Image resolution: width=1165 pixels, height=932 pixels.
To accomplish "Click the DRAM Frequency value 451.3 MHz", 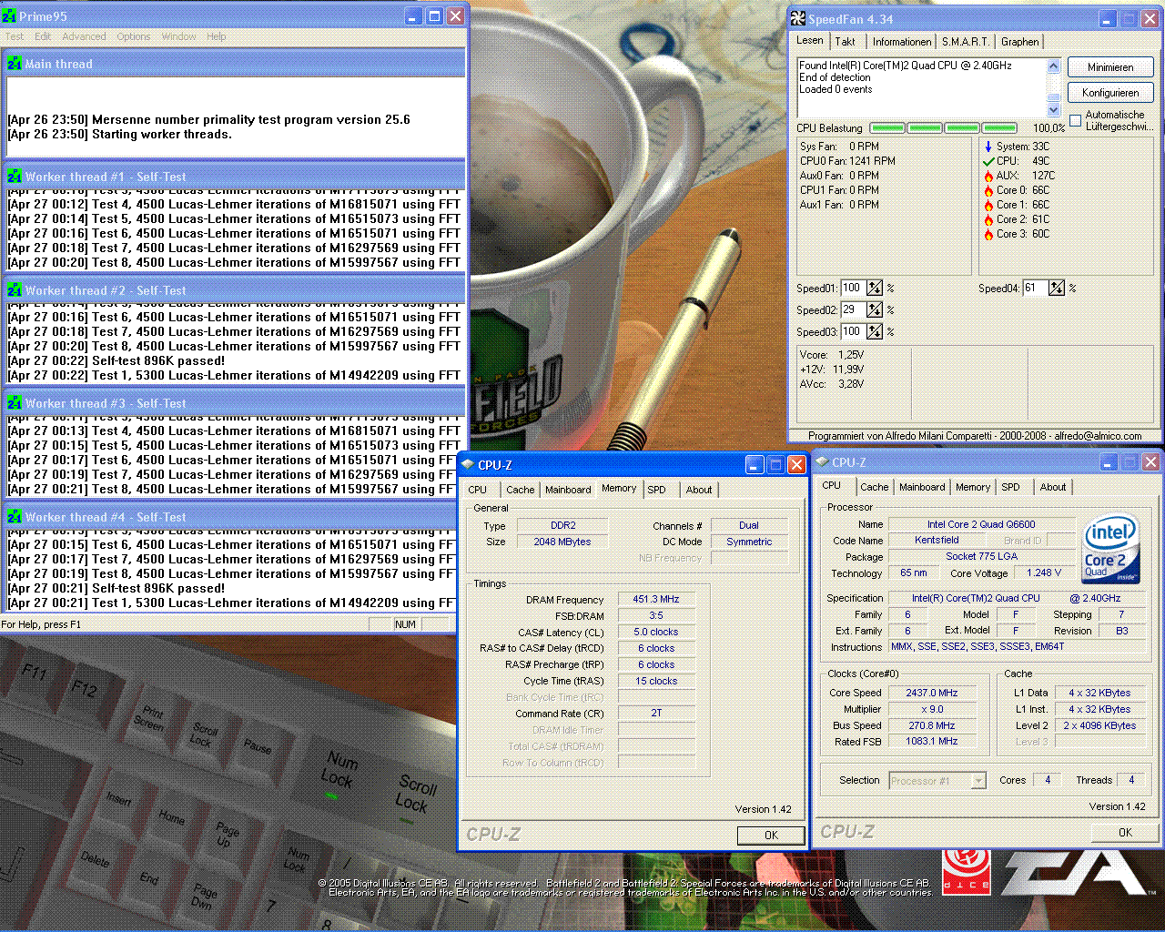I will 656,599.
